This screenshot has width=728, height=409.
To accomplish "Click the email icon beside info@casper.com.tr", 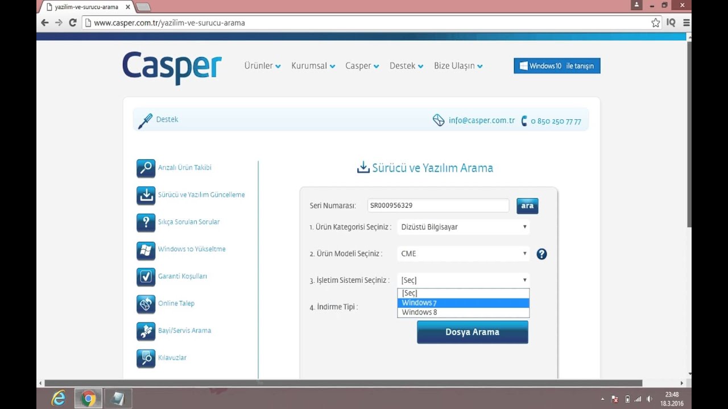I will (439, 120).
